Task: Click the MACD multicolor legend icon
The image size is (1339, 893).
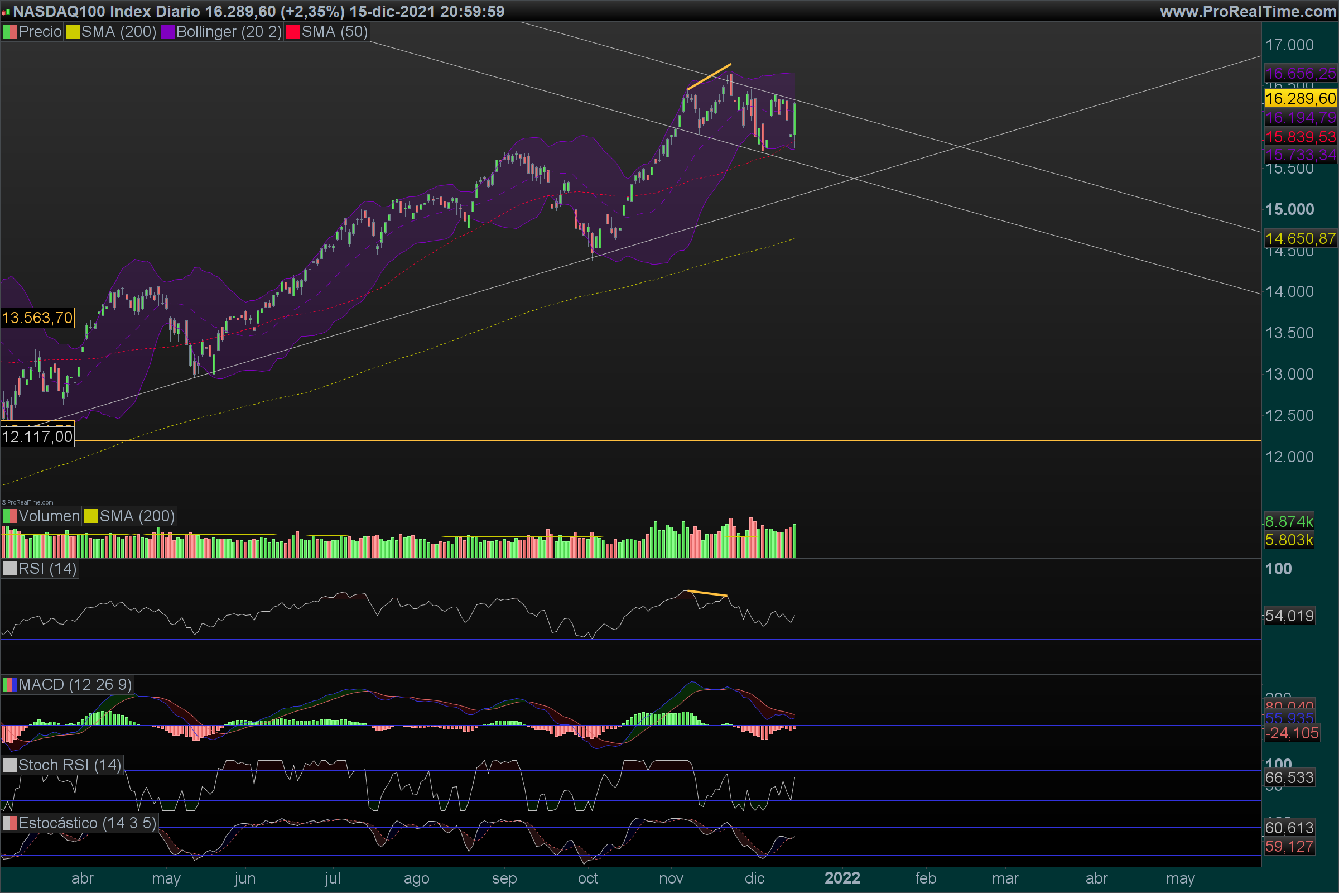Action: pyautogui.click(x=9, y=685)
